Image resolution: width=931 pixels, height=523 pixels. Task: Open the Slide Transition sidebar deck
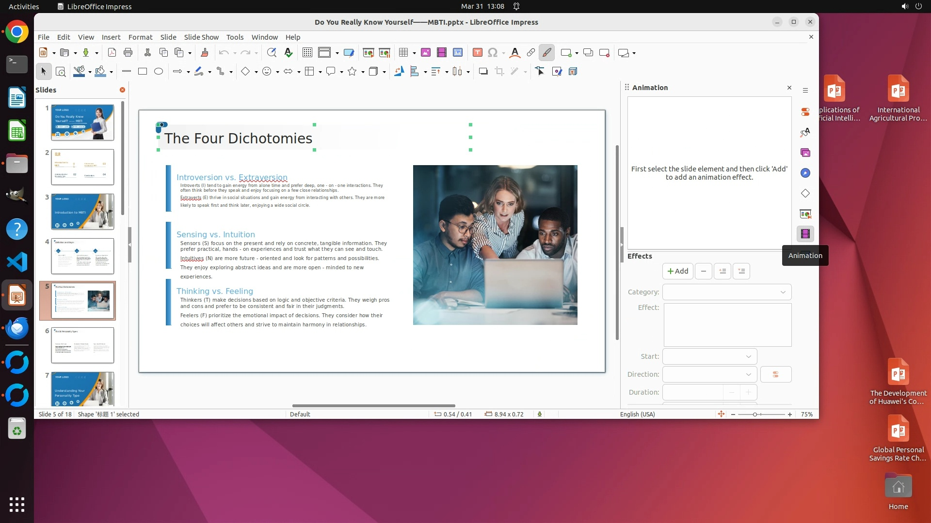click(805, 214)
